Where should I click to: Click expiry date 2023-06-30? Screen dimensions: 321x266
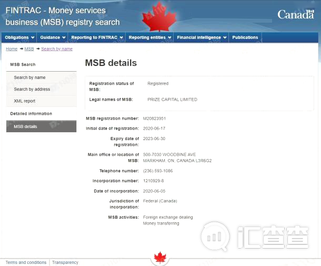tap(154, 139)
